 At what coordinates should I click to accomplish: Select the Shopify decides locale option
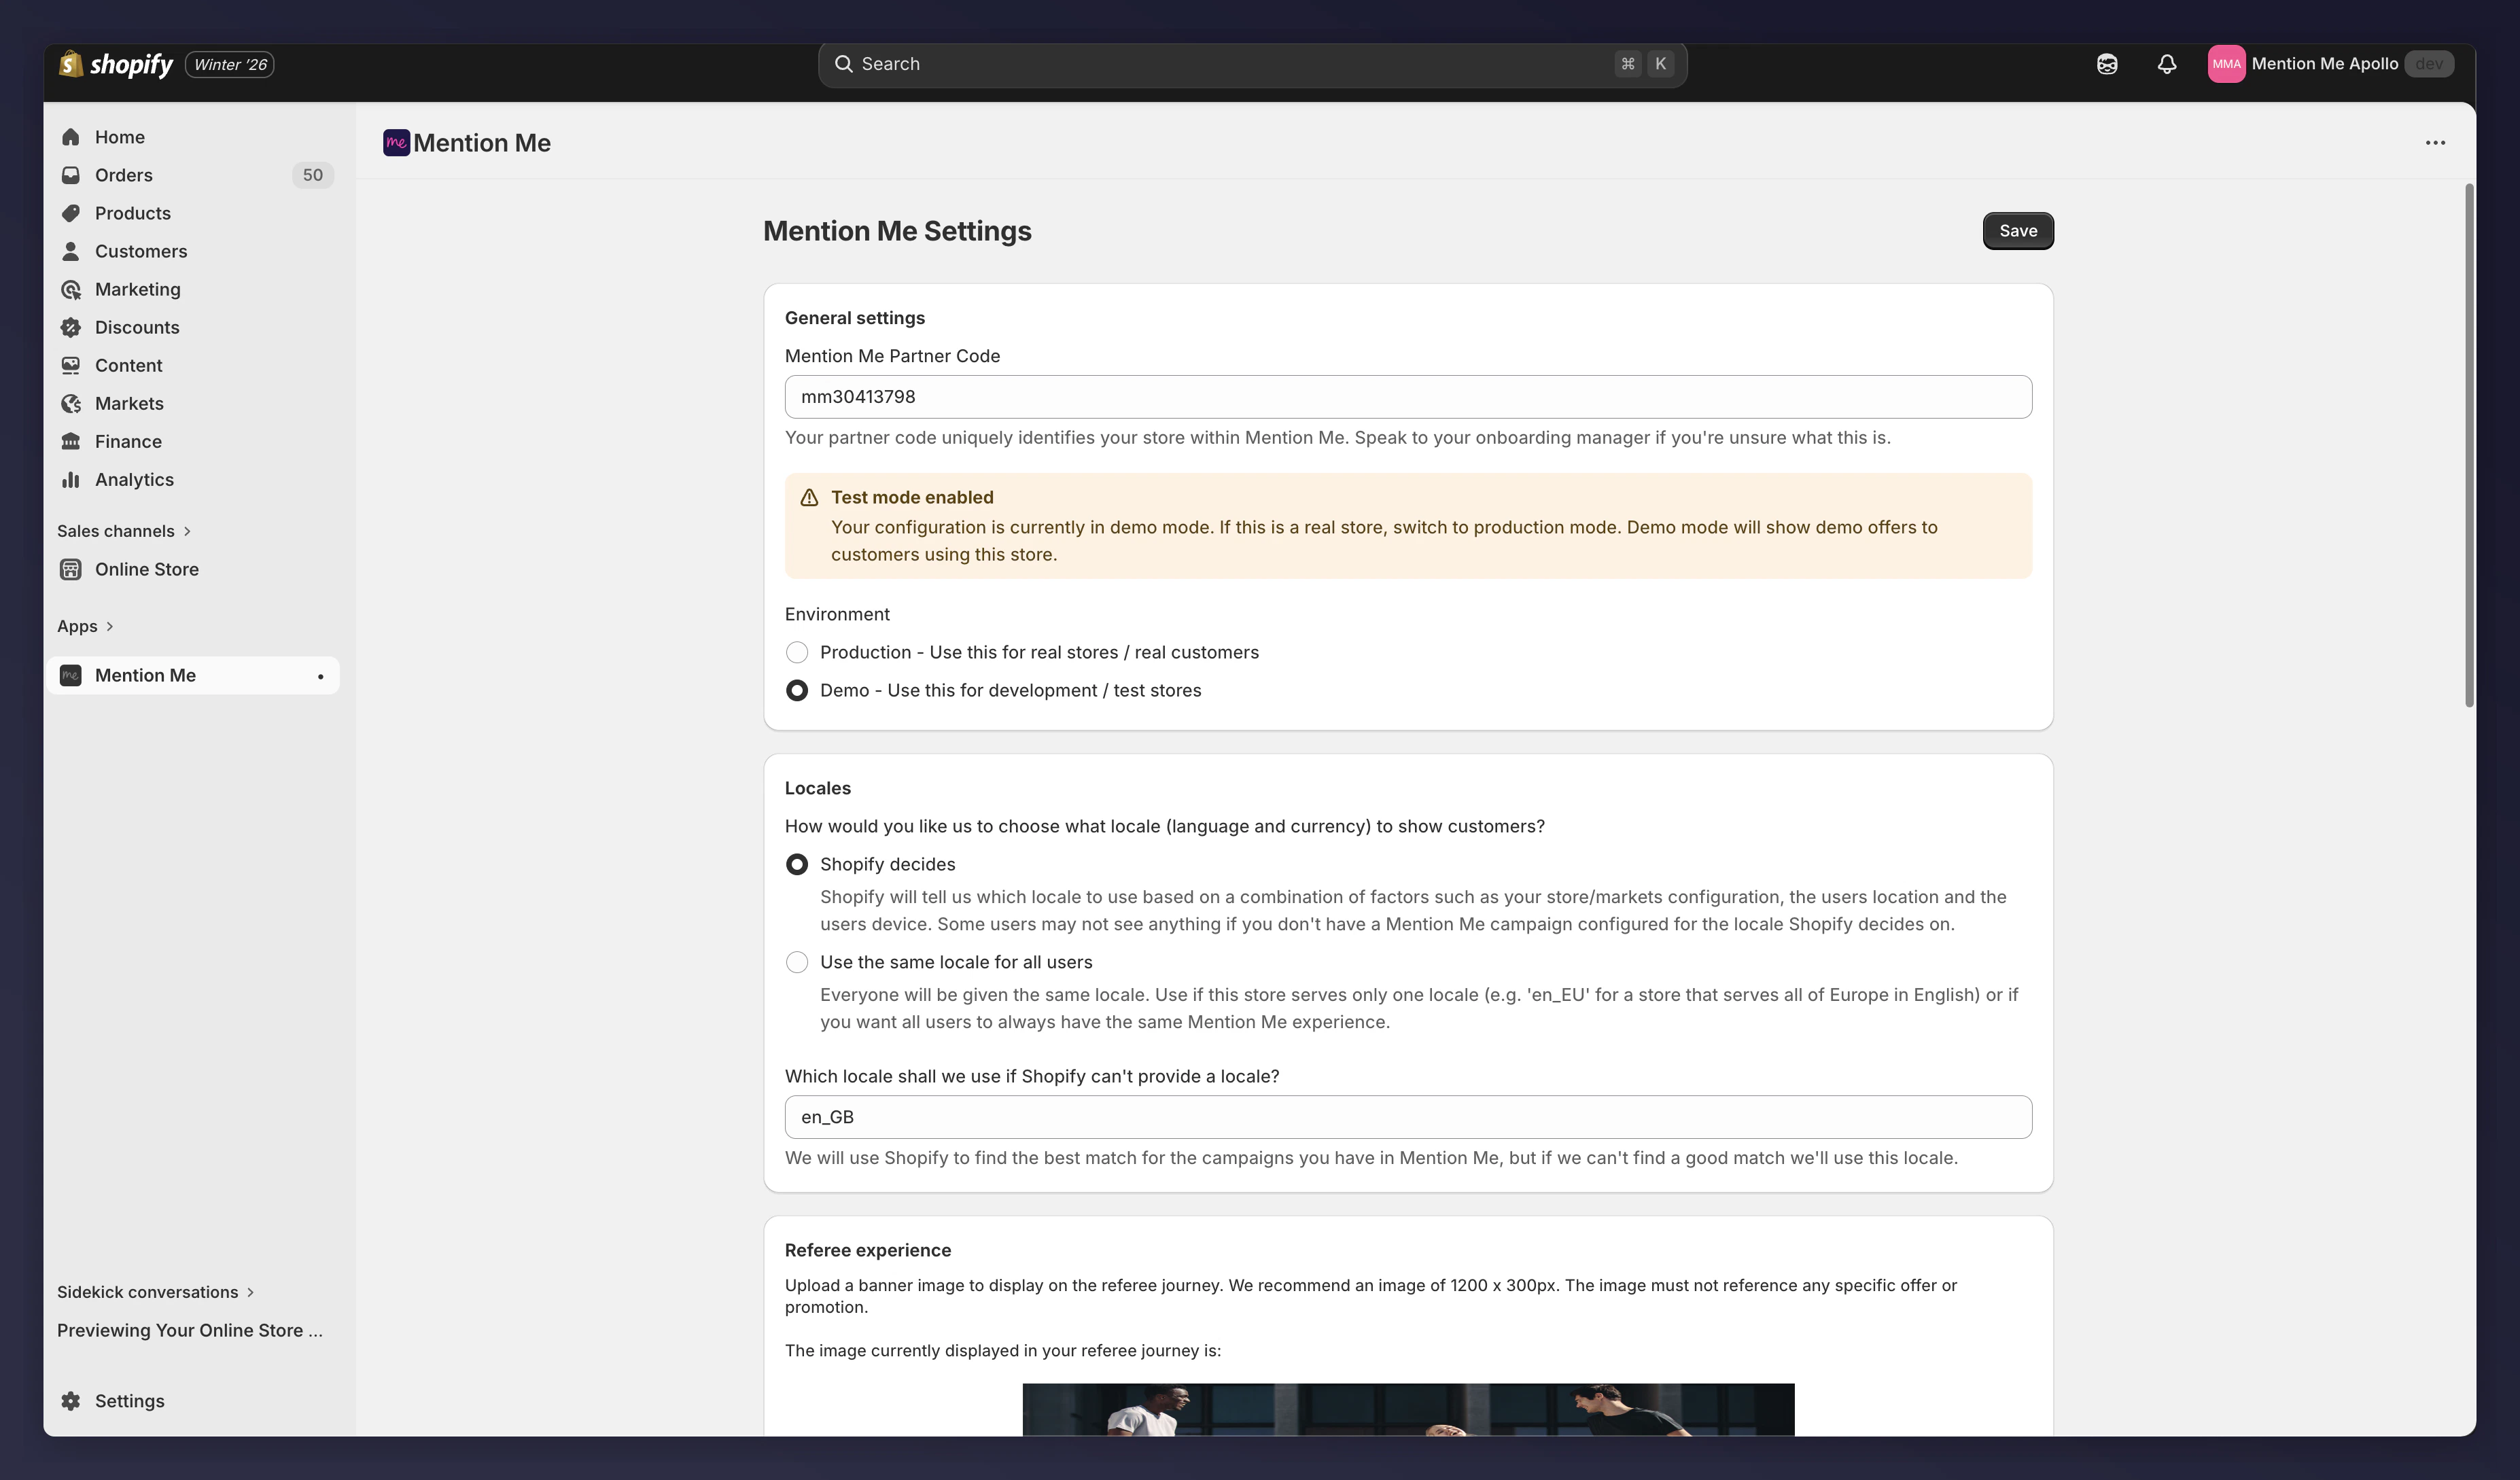797,864
